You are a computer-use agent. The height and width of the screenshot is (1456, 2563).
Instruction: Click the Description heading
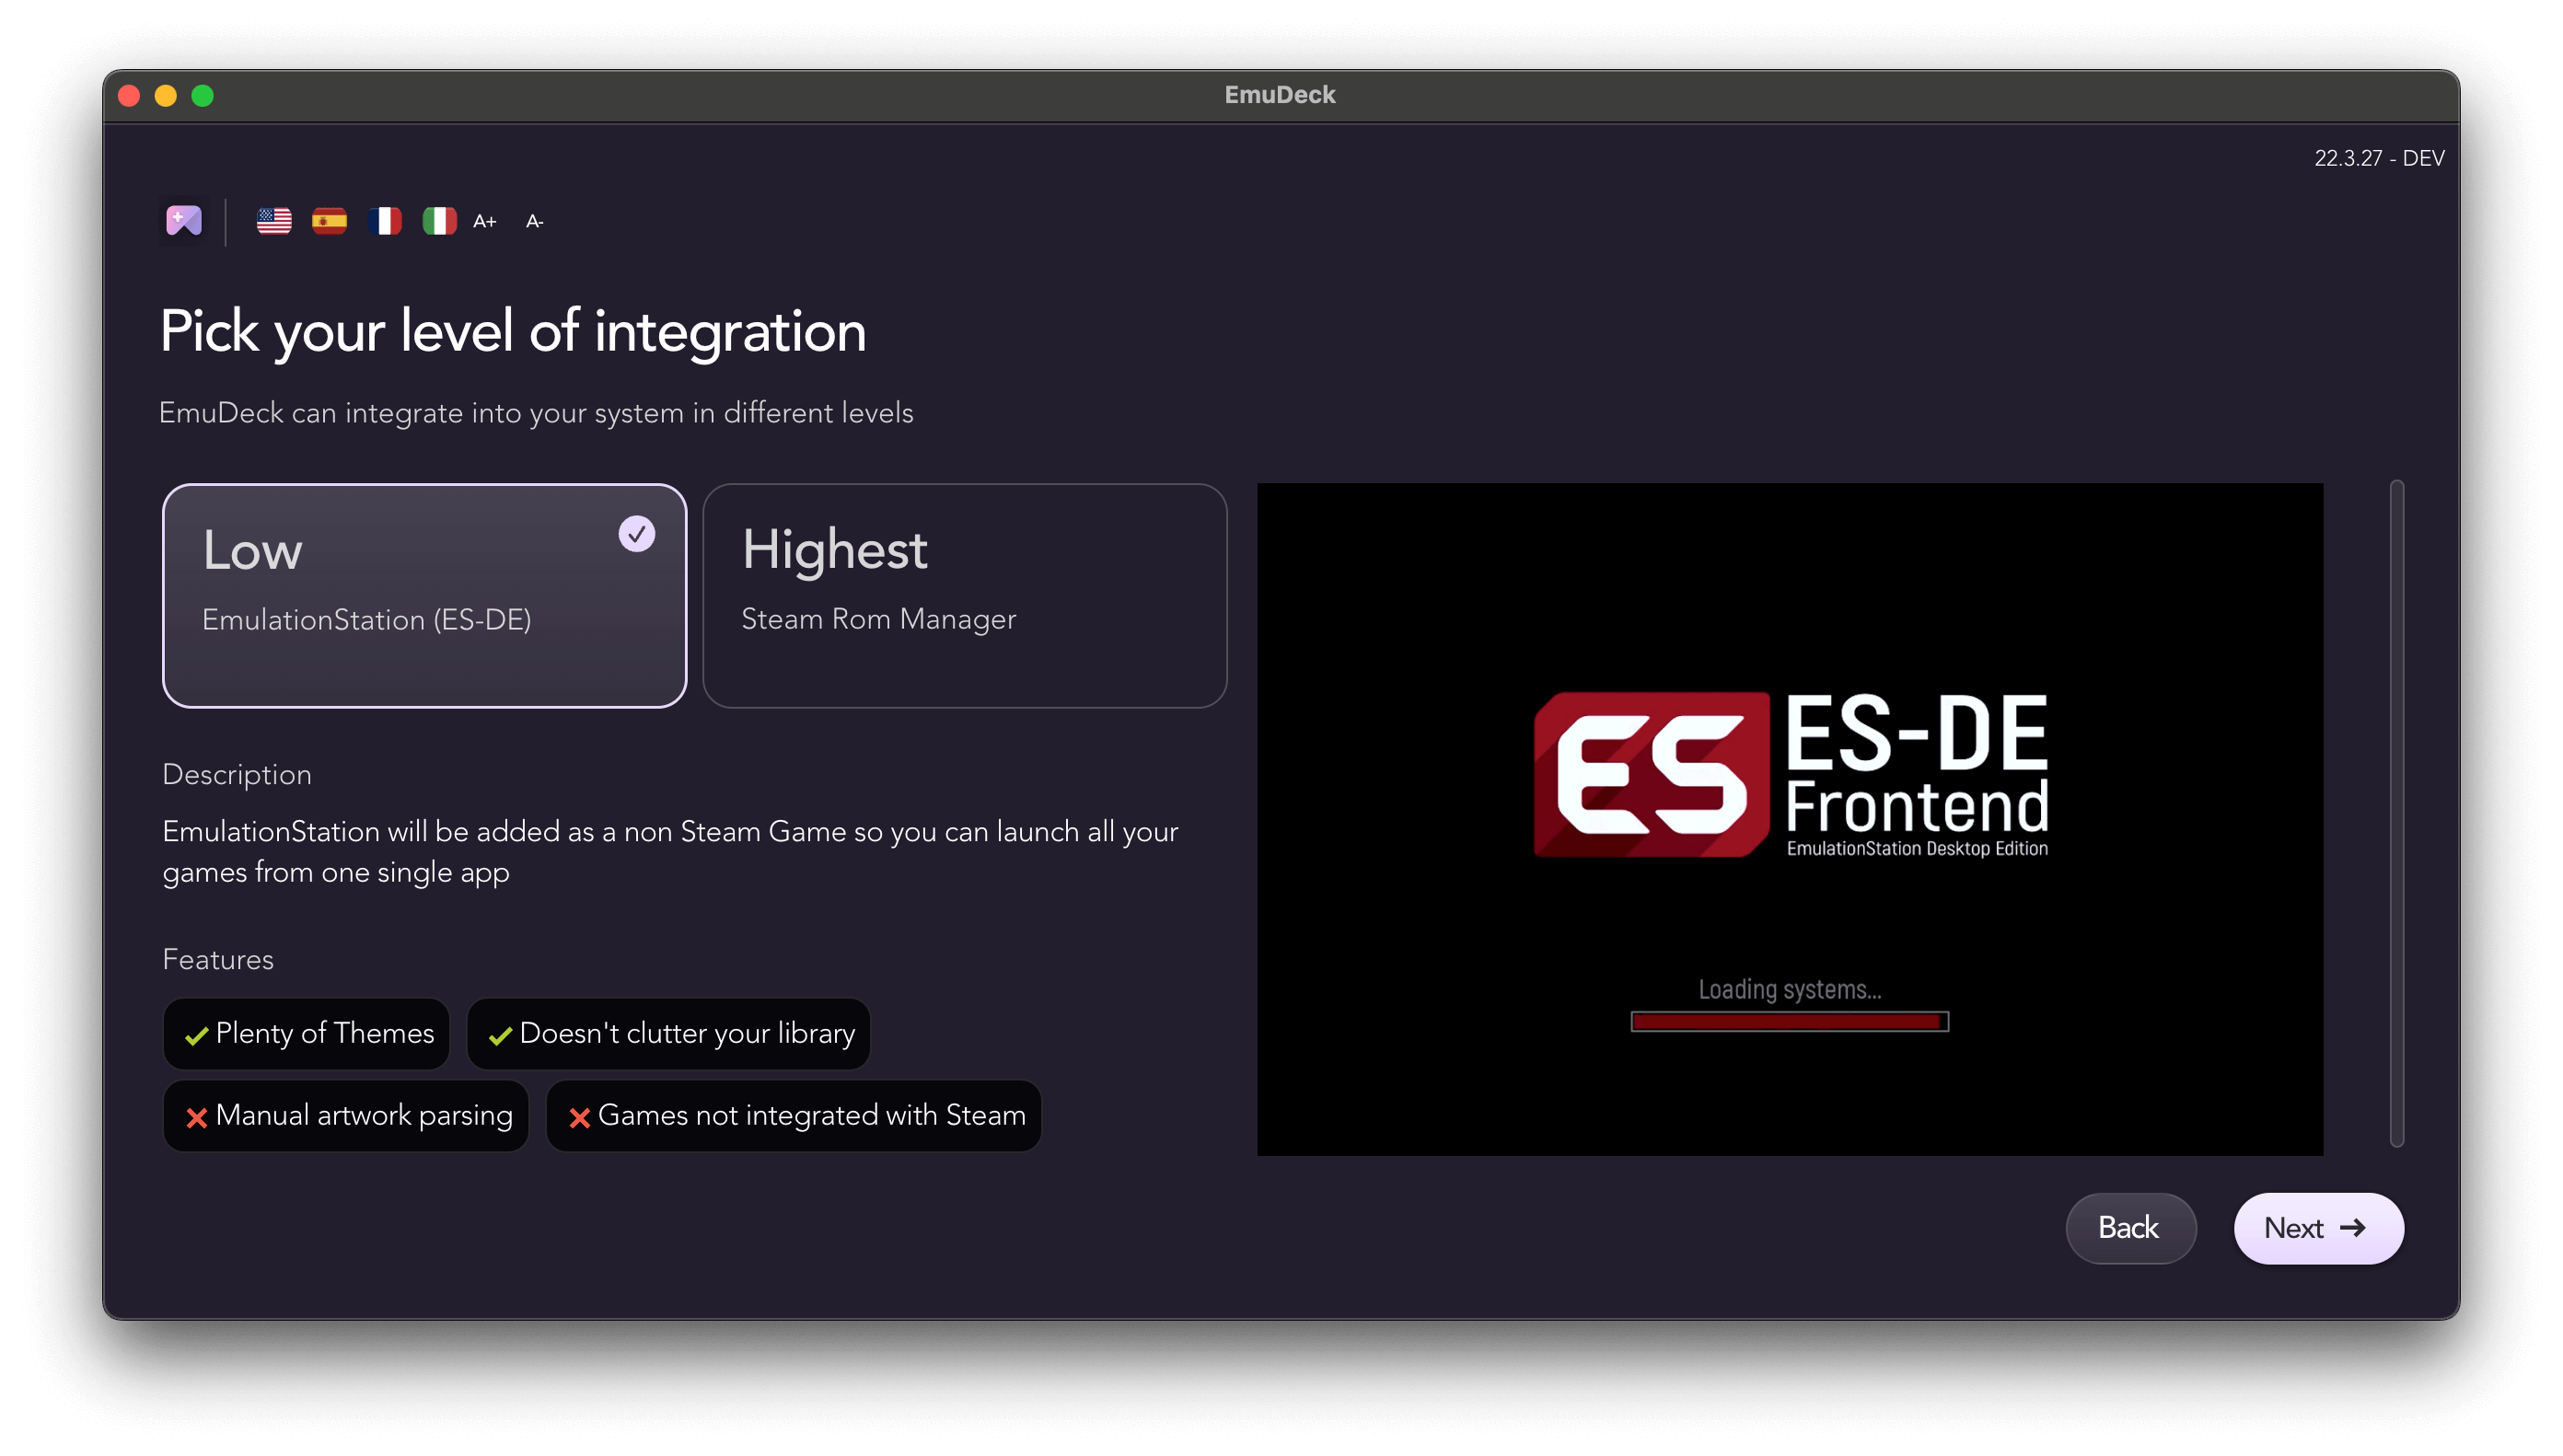237,775
